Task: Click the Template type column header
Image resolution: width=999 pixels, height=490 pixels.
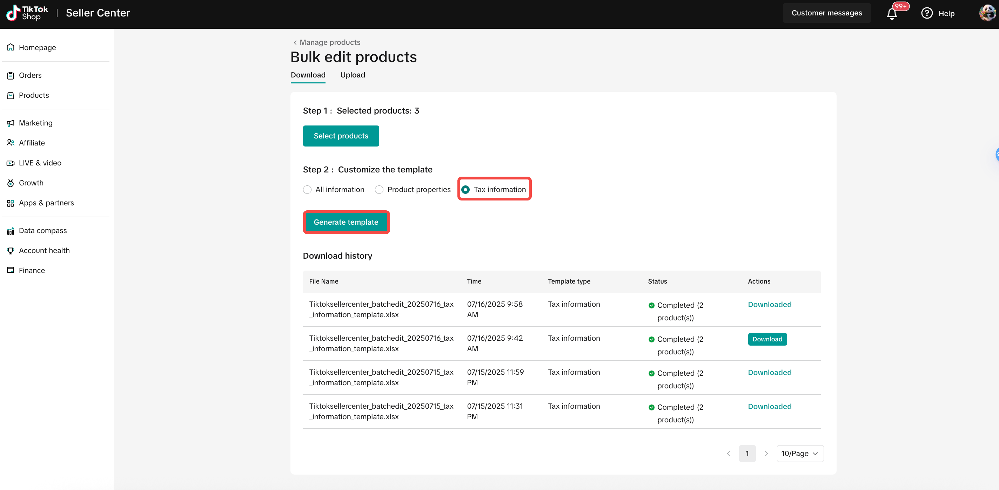Action: coord(569,281)
